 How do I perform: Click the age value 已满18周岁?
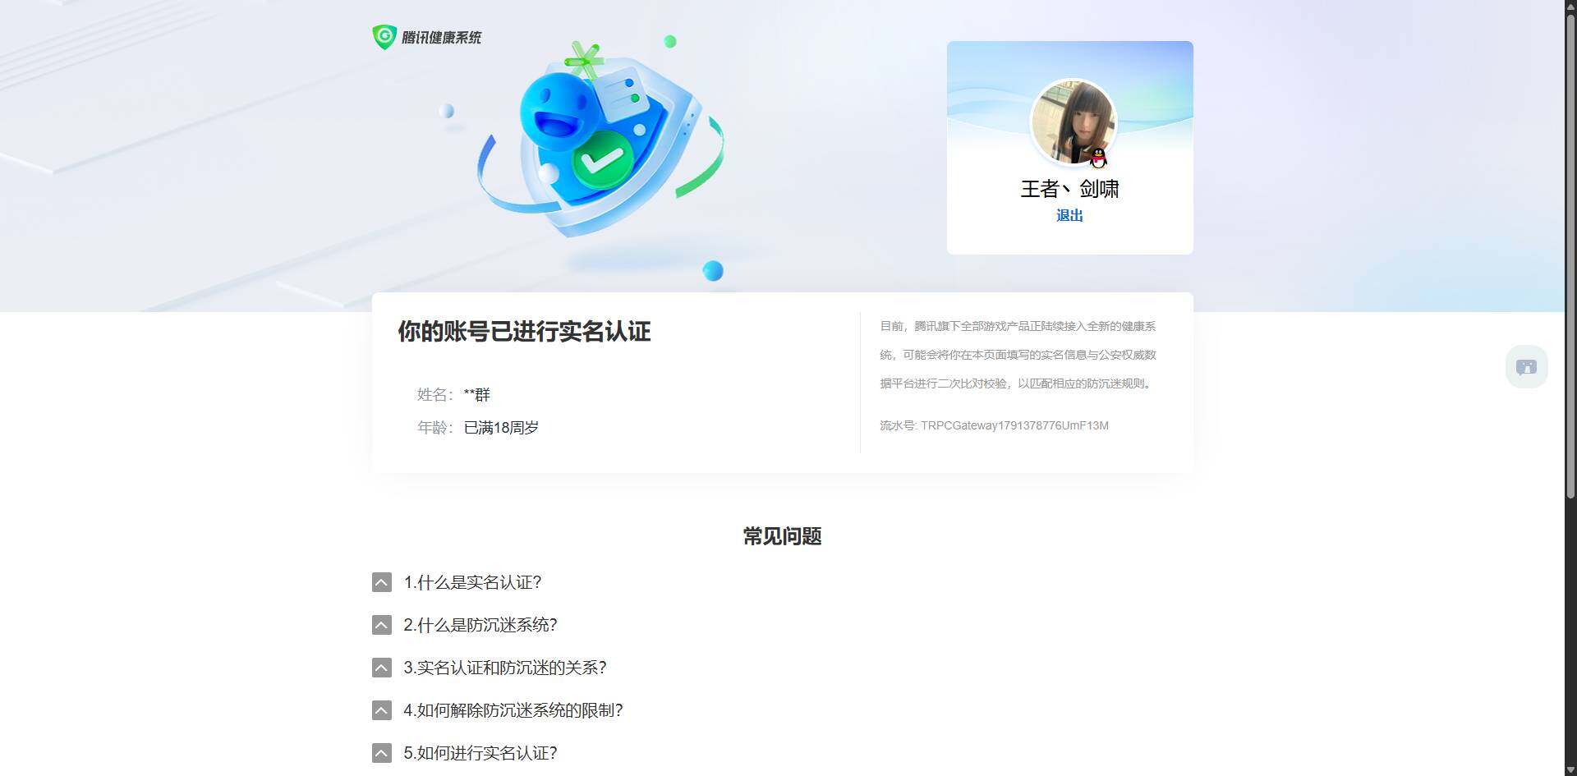coord(501,427)
